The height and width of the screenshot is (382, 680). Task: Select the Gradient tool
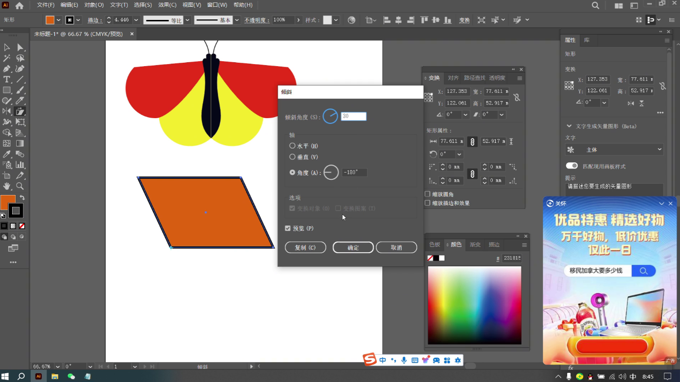tap(20, 143)
